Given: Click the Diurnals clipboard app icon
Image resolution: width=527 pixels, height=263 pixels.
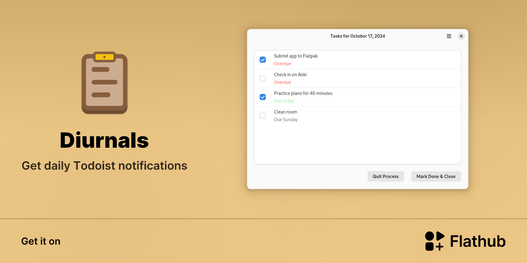Looking at the screenshot, I should click(105, 83).
